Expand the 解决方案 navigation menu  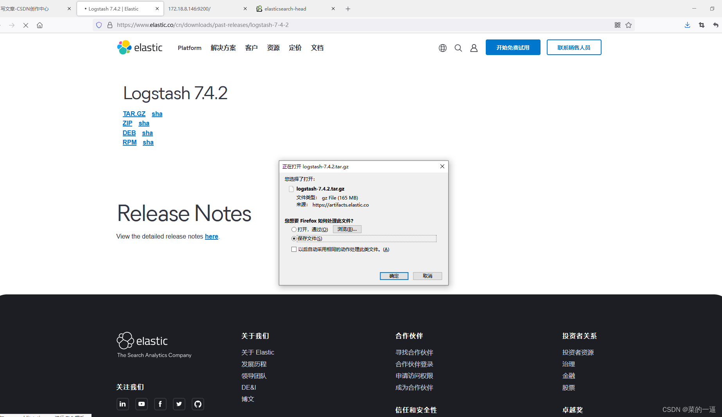tap(223, 48)
